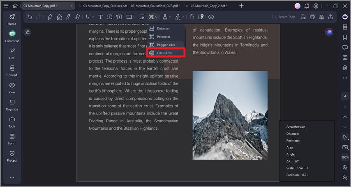This screenshot has width=351, height=187.
Task: Expand the Measure tool dropdown arrow
Action: coord(156,17)
